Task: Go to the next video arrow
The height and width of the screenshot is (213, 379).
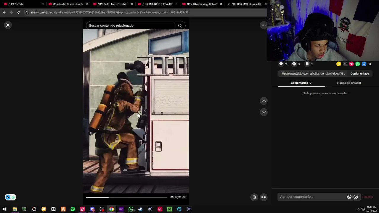Action: (264, 112)
